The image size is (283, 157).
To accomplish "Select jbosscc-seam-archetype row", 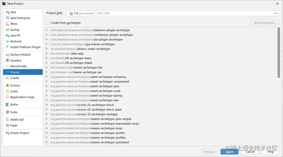I will pyautogui.click(x=161, y=49).
